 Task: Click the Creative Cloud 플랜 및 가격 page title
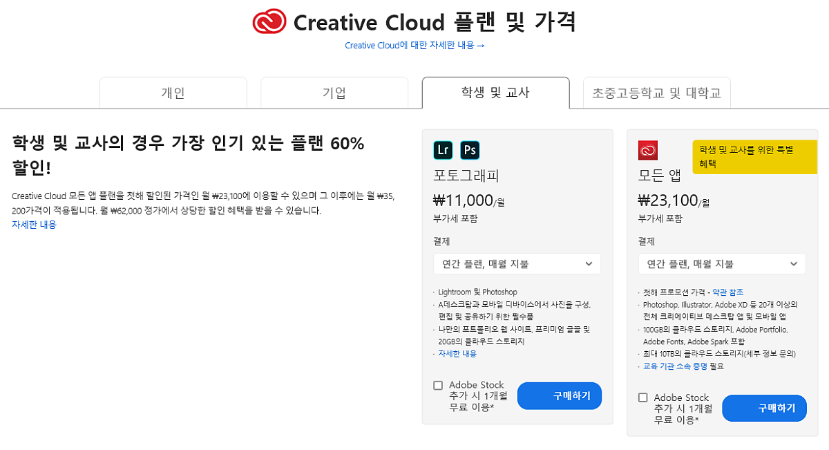coord(434,22)
